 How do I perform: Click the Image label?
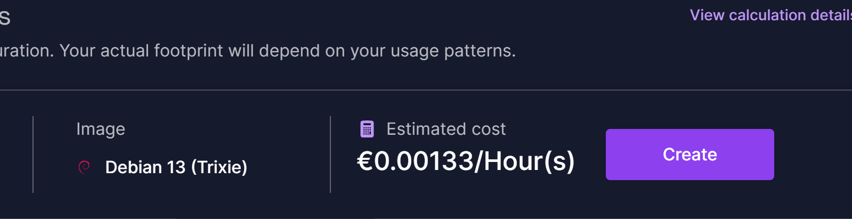(x=101, y=129)
